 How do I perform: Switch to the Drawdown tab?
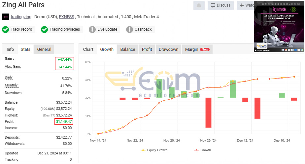click(168, 49)
